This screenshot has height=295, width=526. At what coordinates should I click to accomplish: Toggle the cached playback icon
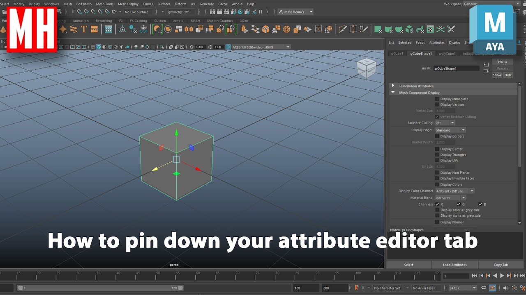point(492,288)
